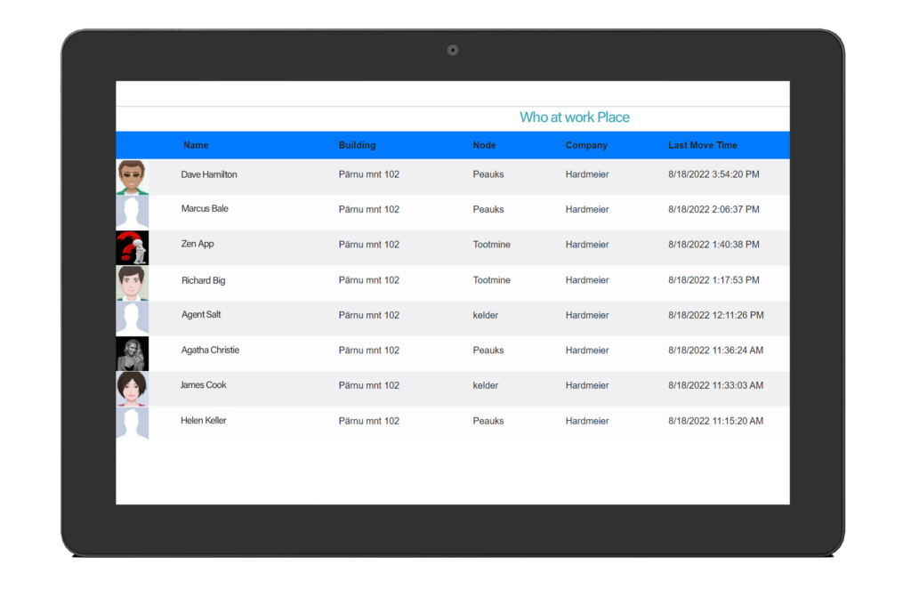The height and width of the screenshot is (589, 911).
Task: Click Helen Keller's placeholder silhouette photo
Action: coord(133,423)
